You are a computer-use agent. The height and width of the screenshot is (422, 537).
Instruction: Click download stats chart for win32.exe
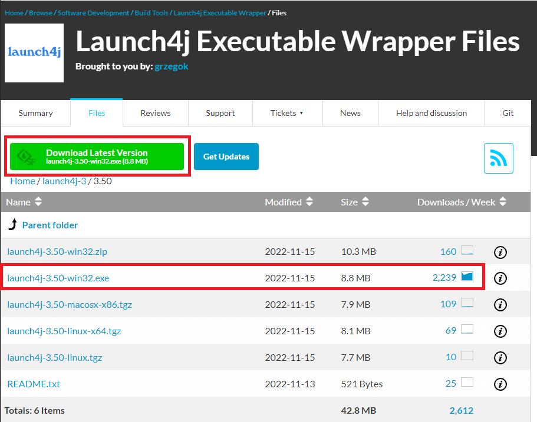[x=467, y=276]
